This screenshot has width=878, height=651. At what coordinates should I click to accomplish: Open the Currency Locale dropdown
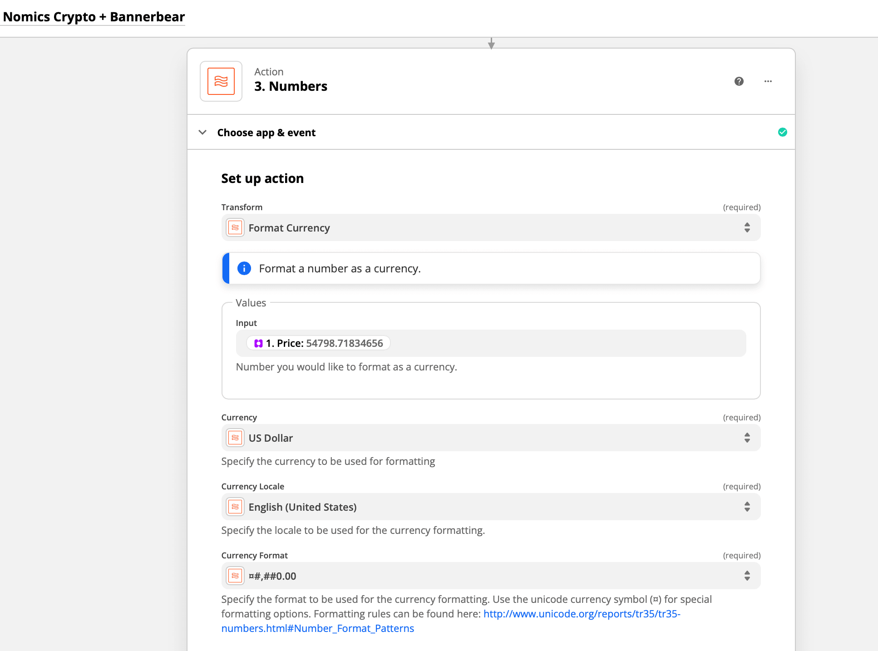click(x=491, y=507)
